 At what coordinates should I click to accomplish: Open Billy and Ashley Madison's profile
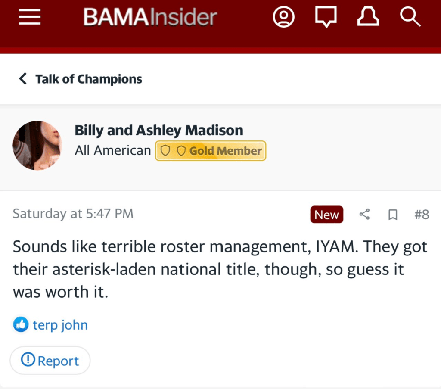[x=159, y=130]
